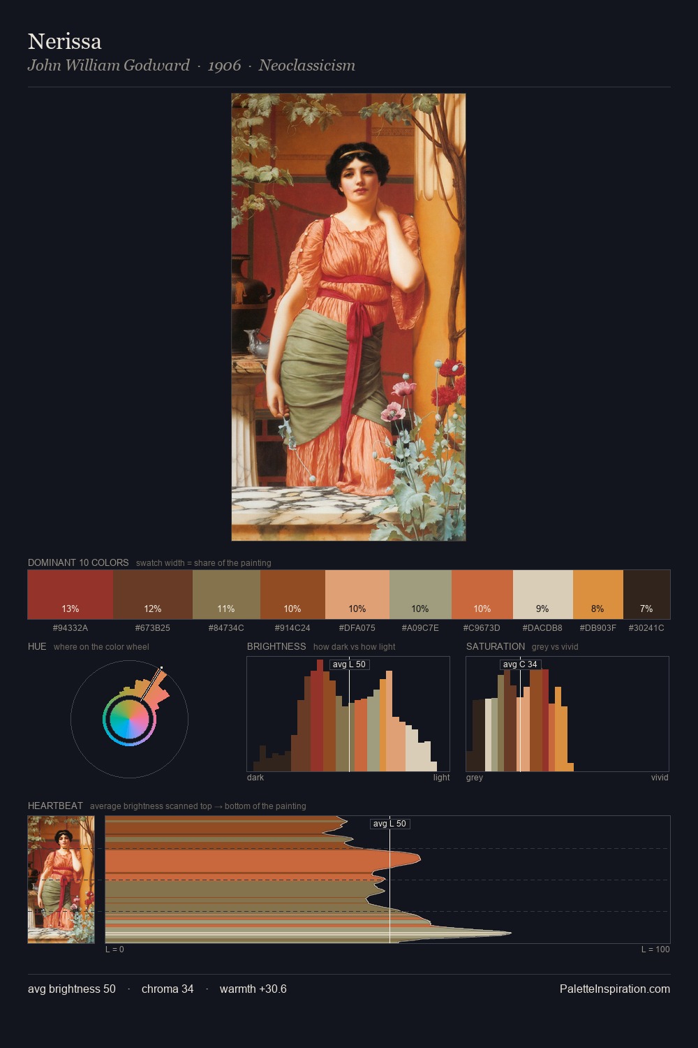The height and width of the screenshot is (1048, 698).
Task: Click the hex code #A09C7E label
Action: [x=420, y=627]
